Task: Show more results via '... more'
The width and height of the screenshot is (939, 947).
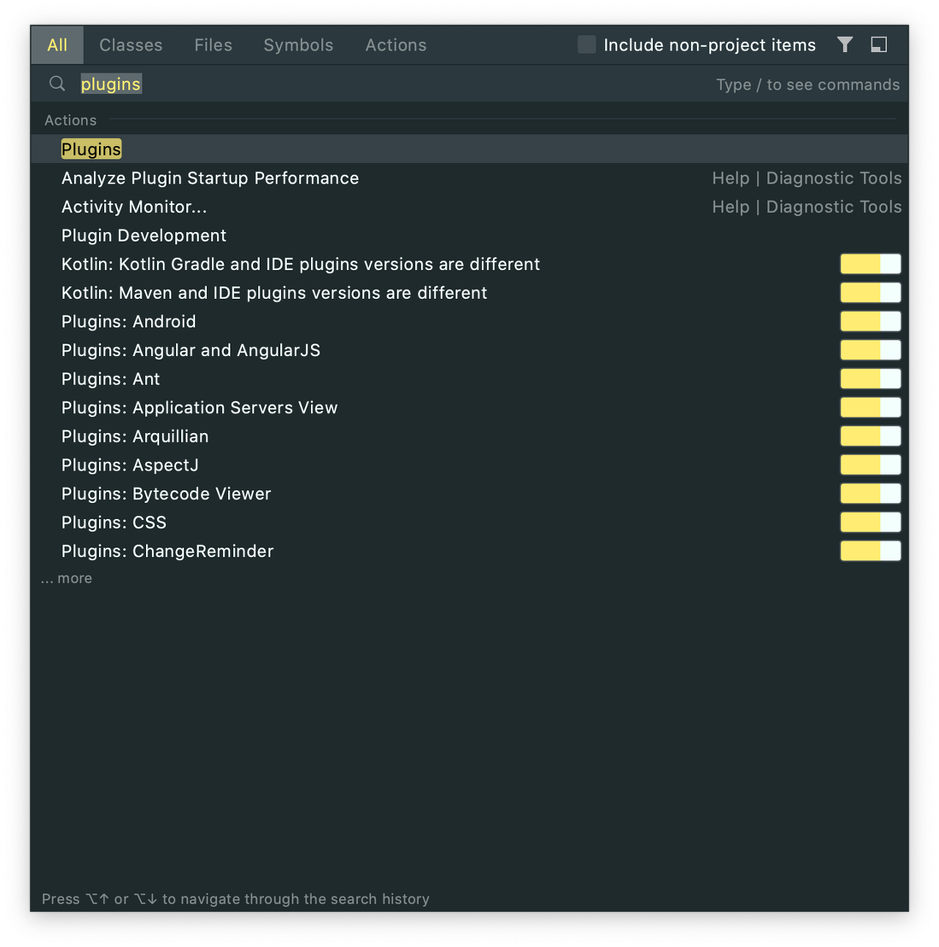Action: (x=67, y=578)
